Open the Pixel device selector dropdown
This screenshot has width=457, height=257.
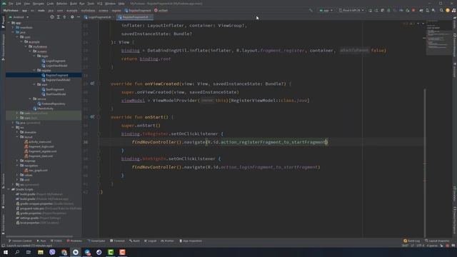[x=351, y=11]
